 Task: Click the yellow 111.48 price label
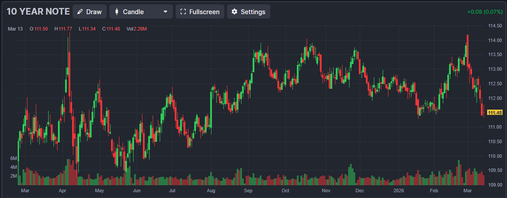pyautogui.click(x=495, y=113)
